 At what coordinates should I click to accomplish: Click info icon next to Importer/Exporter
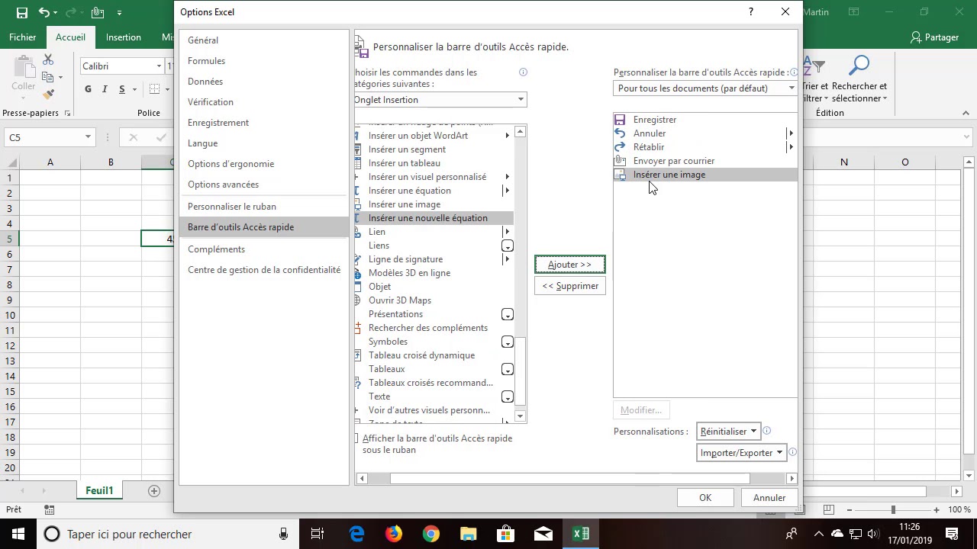(x=792, y=452)
